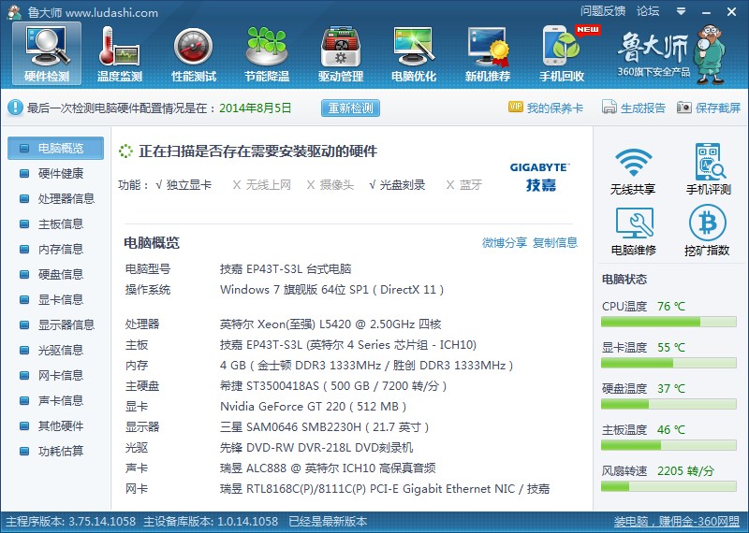Image resolution: width=749 pixels, height=533 pixels.
Task: Click the 风扇转速 progress bar
Action: [668, 487]
